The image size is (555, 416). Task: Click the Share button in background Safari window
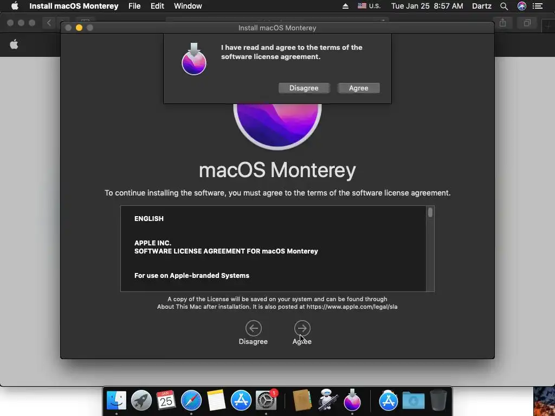502,23
